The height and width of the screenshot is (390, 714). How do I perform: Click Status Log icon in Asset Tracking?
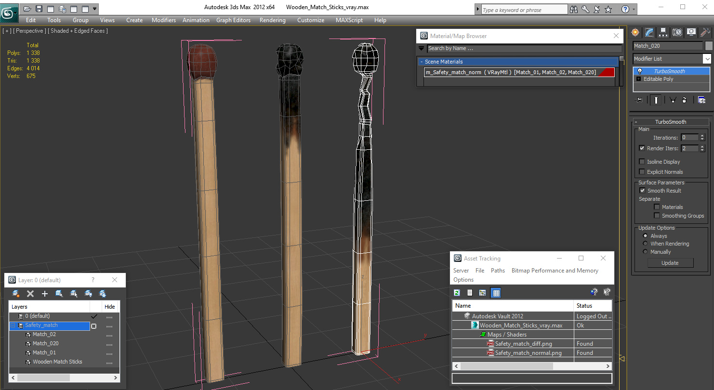[470, 293]
